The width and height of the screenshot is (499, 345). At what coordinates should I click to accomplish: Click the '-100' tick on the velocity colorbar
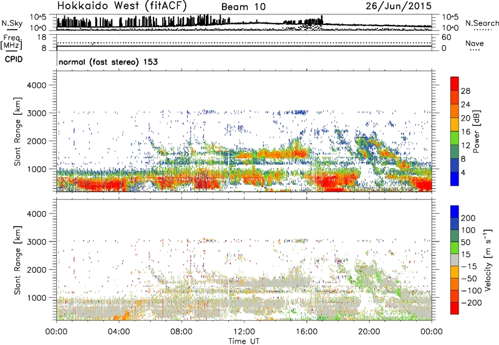click(x=471, y=291)
